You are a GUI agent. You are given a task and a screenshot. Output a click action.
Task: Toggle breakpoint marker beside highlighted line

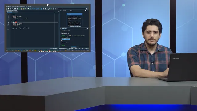8,22
